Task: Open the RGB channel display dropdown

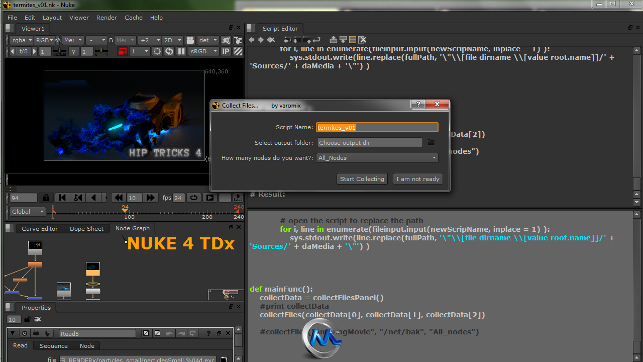Action: (44, 40)
